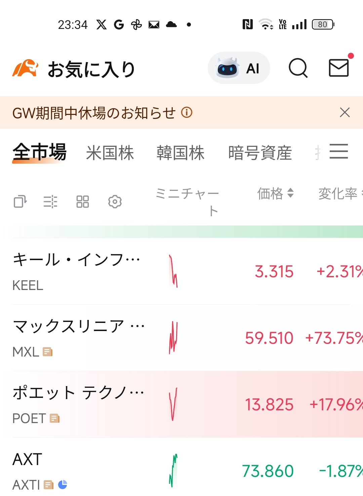
Task: Open watchlist settings gear icon
Action: (x=115, y=202)
